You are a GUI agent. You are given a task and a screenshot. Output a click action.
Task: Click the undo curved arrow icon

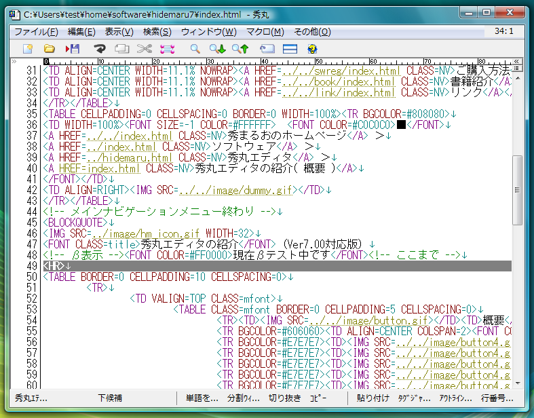100,49
